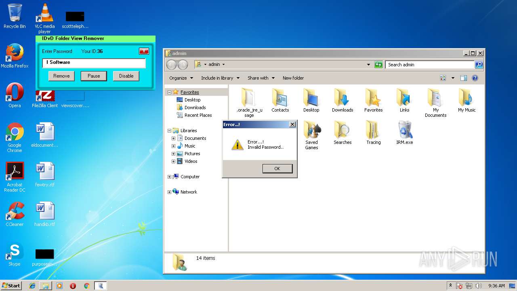Click the Search admin box
This screenshot has width=517, height=291.
[x=430, y=65]
